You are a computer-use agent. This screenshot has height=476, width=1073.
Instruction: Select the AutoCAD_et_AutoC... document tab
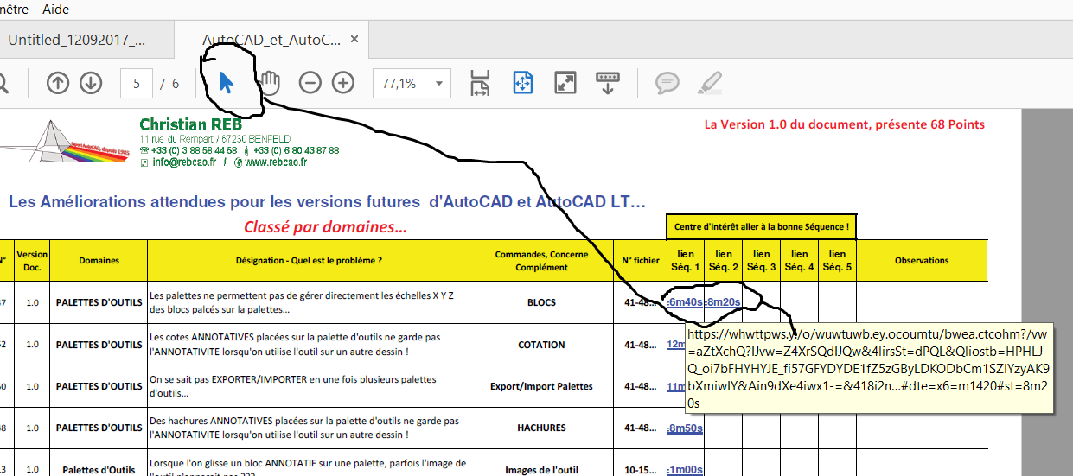coord(271,40)
